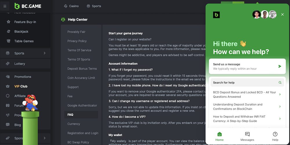The width and height of the screenshot is (290, 145).
Task: Open Understanding Deposit Duration and Confirmations article
Action: coord(247,106)
